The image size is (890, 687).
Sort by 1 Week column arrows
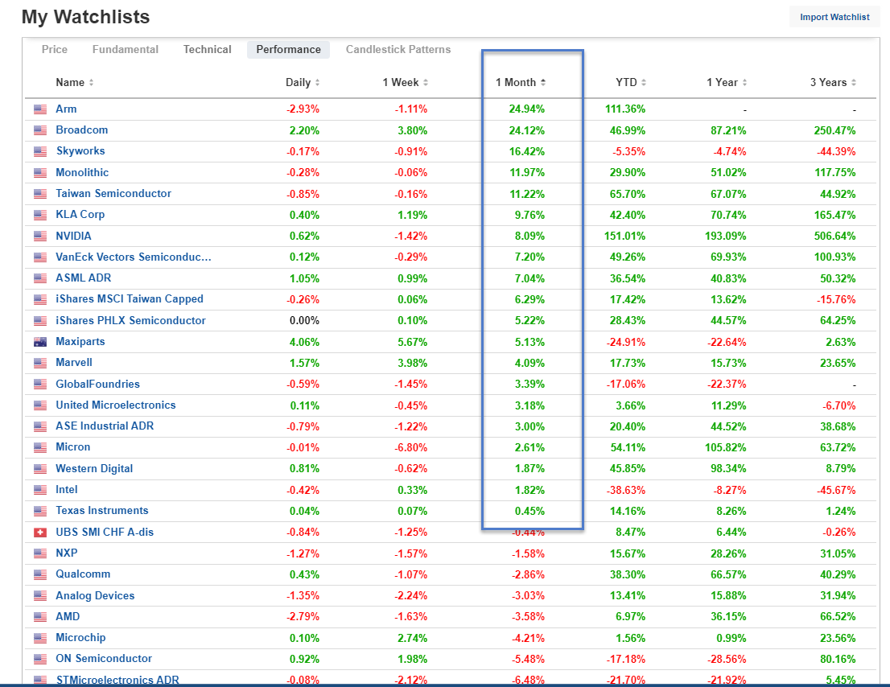pyautogui.click(x=426, y=83)
